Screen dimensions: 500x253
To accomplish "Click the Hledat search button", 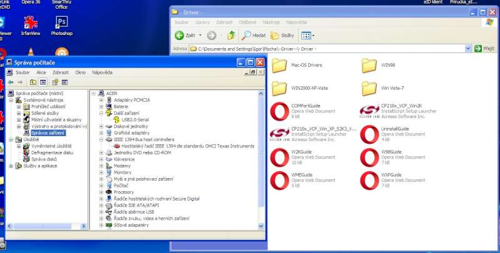I will coord(254,36).
